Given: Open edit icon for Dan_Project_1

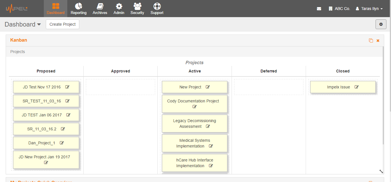Looking at the screenshot, I should coord(62,143).
